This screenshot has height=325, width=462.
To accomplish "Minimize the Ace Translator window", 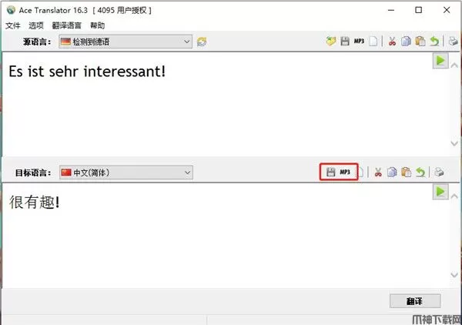I will click(x=391, y=10).
